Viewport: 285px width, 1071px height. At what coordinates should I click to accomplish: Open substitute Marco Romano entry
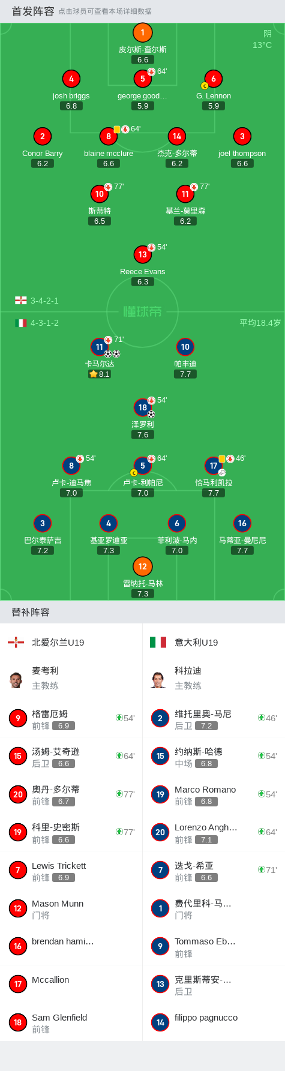click(x=214, y=794)
